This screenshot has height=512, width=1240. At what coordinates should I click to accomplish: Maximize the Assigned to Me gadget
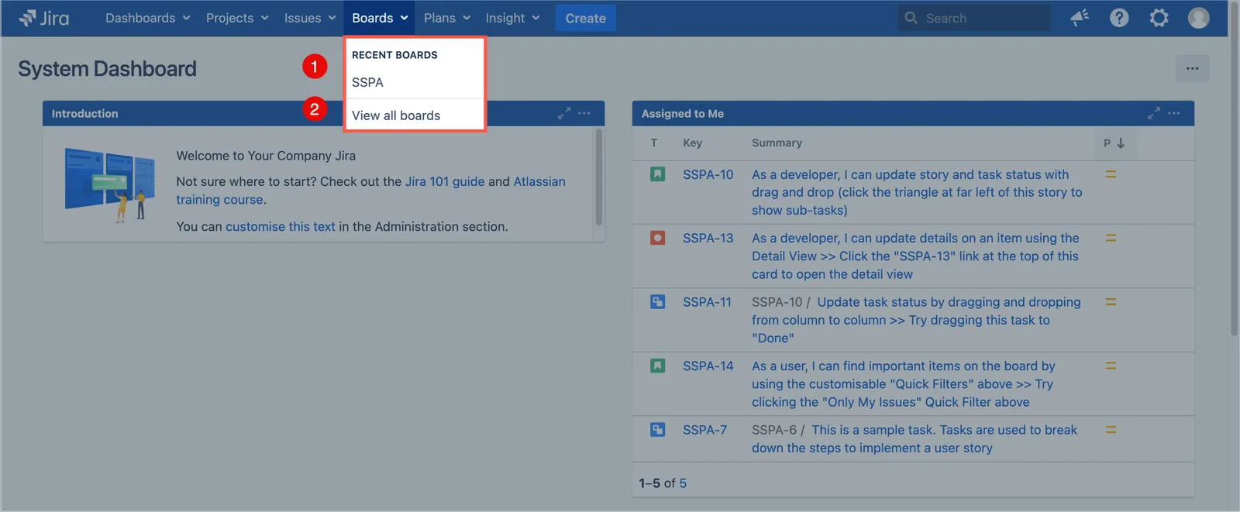pyautogui.click(x=1154, y=113)
